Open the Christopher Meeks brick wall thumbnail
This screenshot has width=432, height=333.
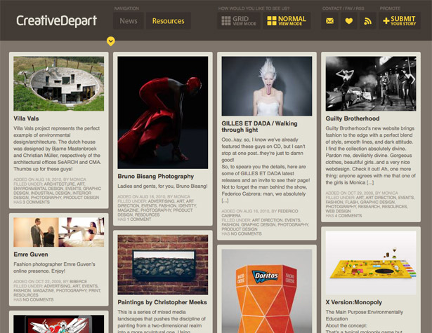tap(163, 264)
